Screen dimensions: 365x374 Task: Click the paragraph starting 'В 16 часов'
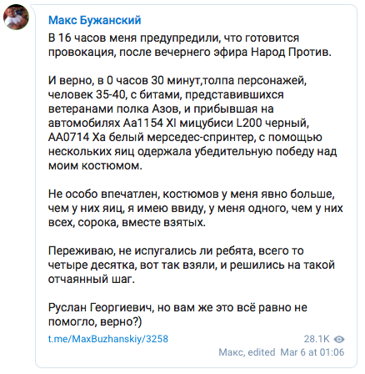pyautogui.click(x=190, y=45)
